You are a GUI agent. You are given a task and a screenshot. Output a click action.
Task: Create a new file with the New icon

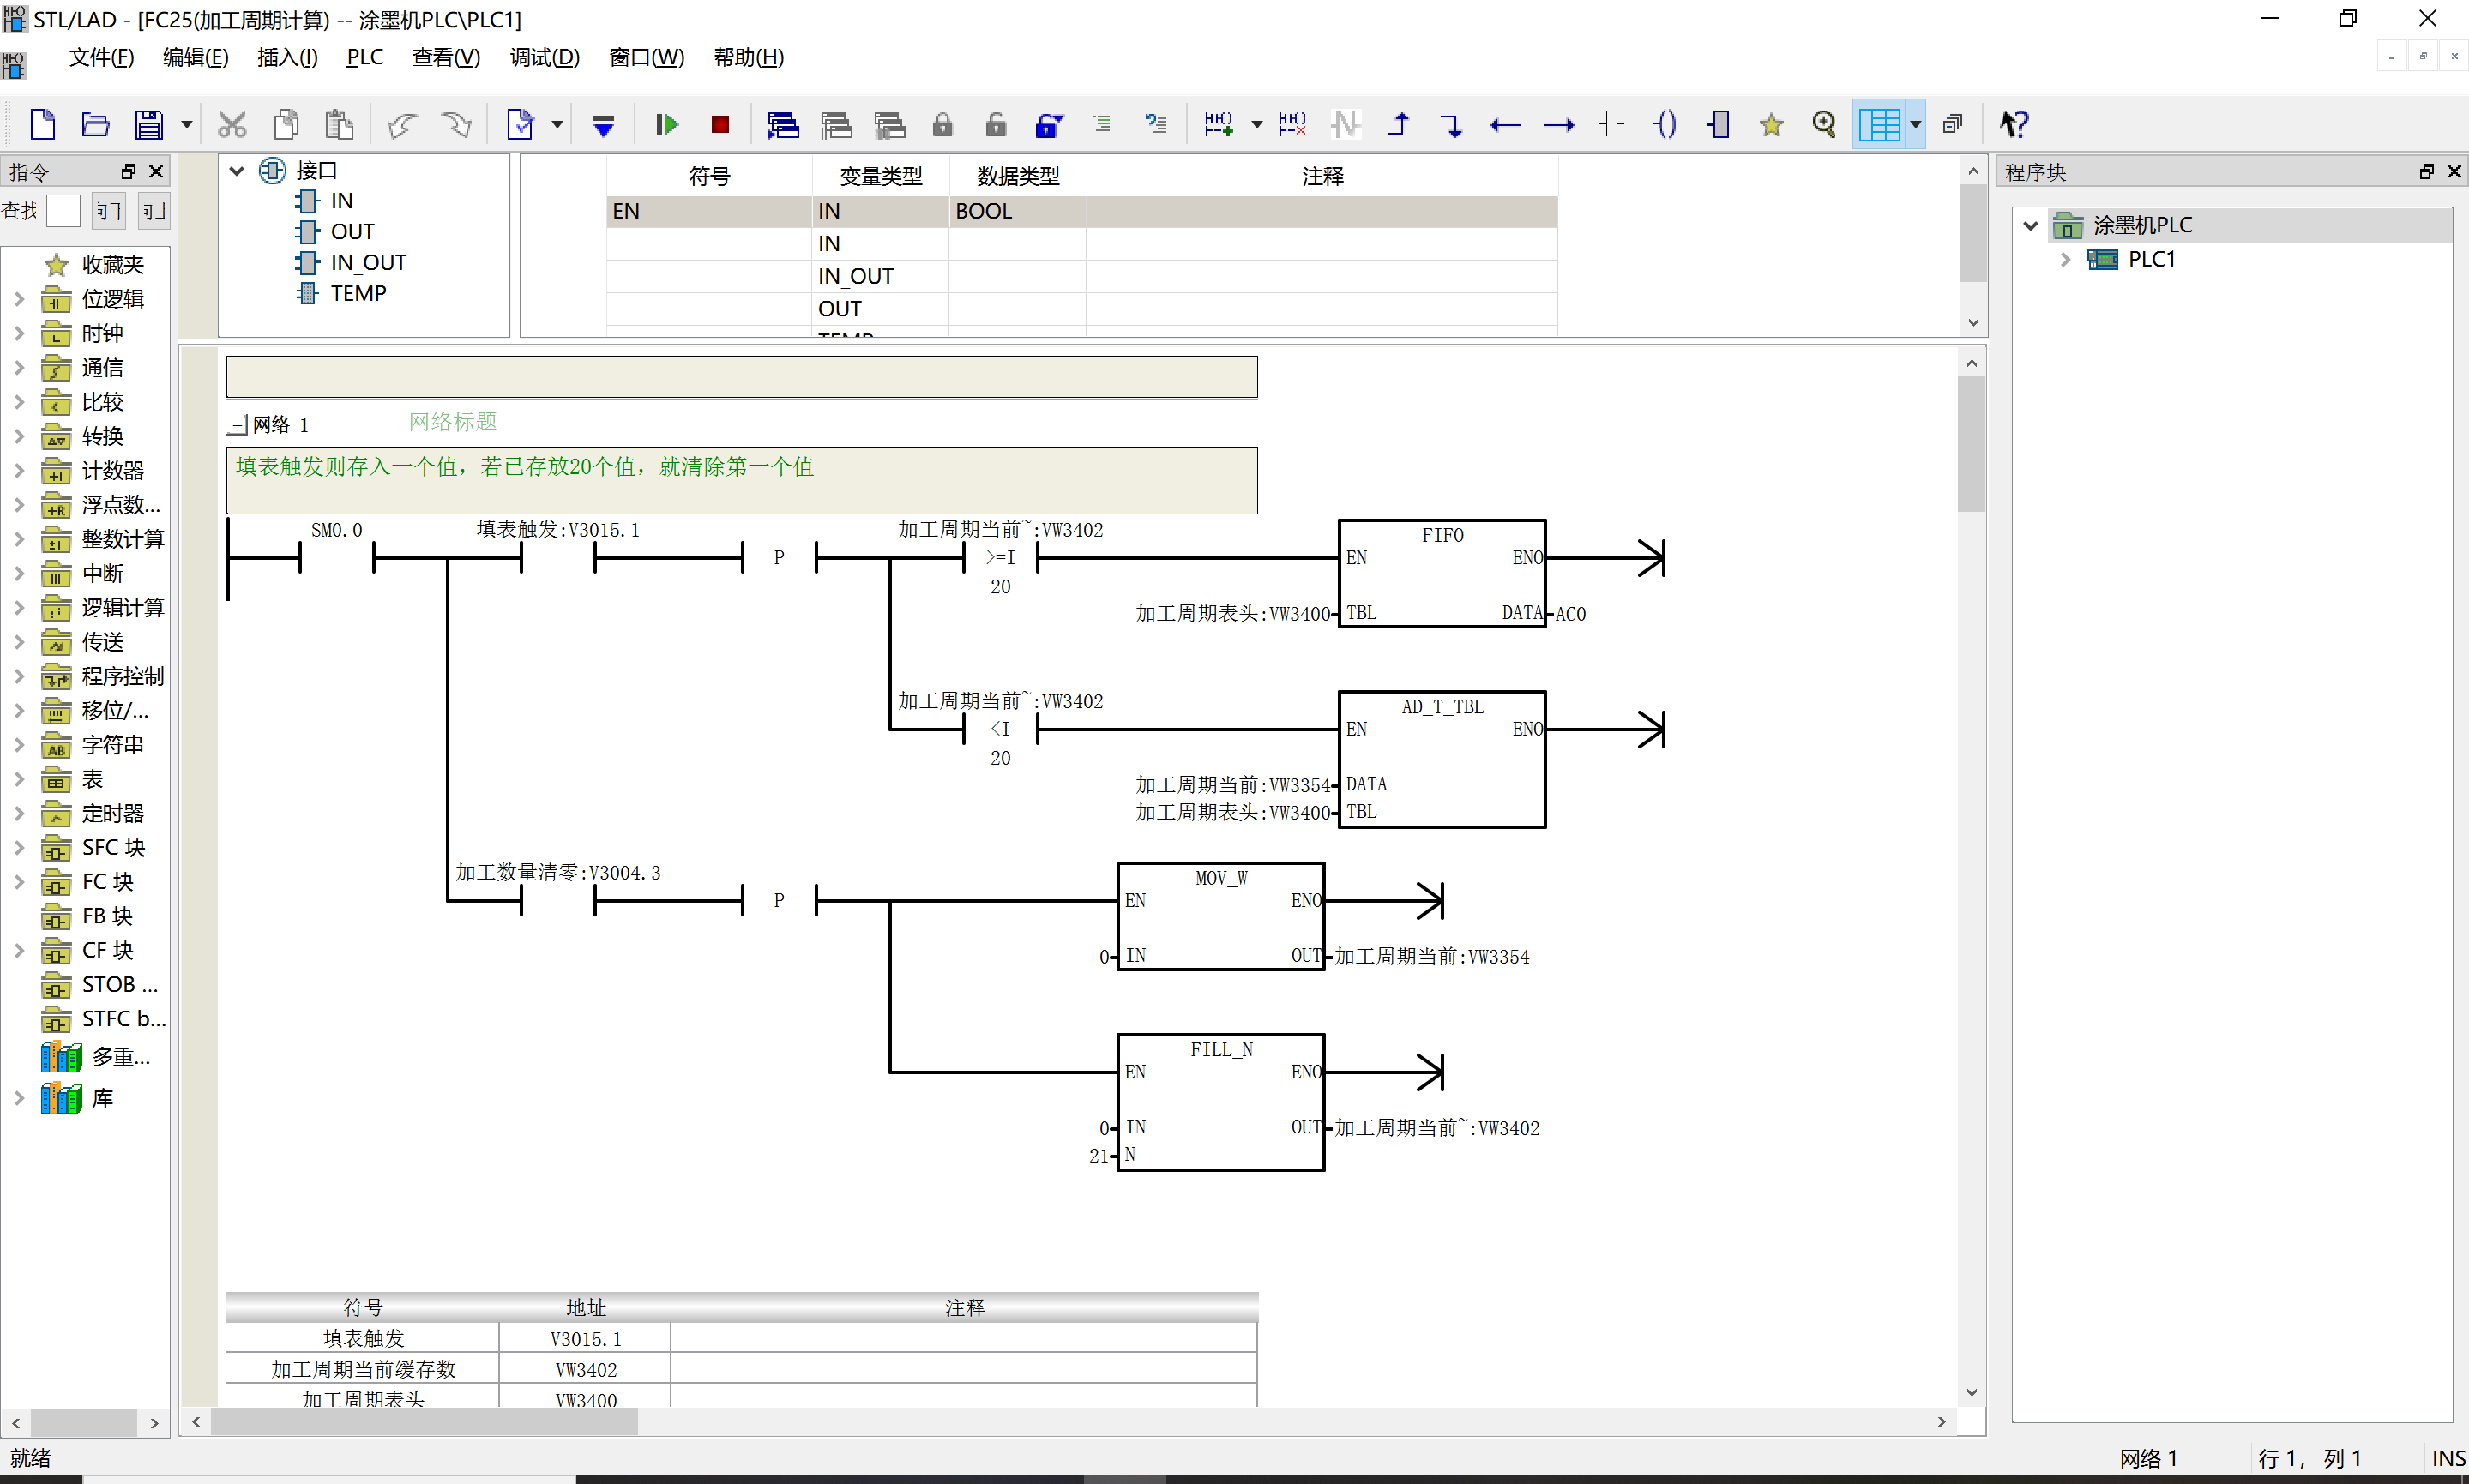click(42, 125)
